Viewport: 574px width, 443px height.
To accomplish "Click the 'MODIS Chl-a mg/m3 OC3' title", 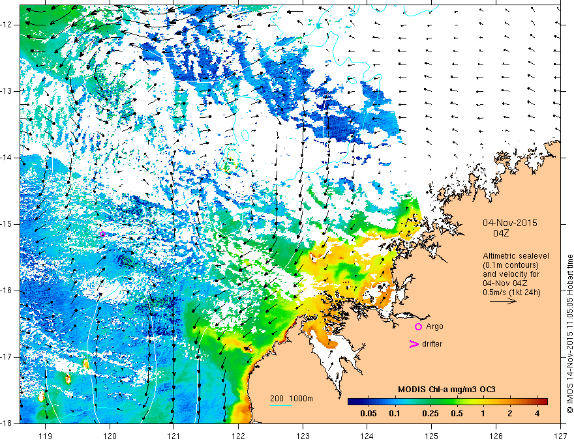I will [447, 390].
